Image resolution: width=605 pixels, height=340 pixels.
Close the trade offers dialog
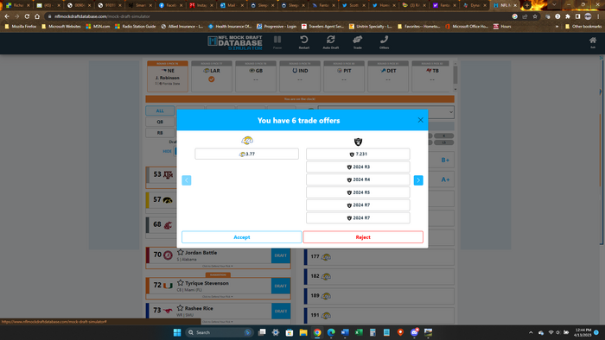(421, 120)
